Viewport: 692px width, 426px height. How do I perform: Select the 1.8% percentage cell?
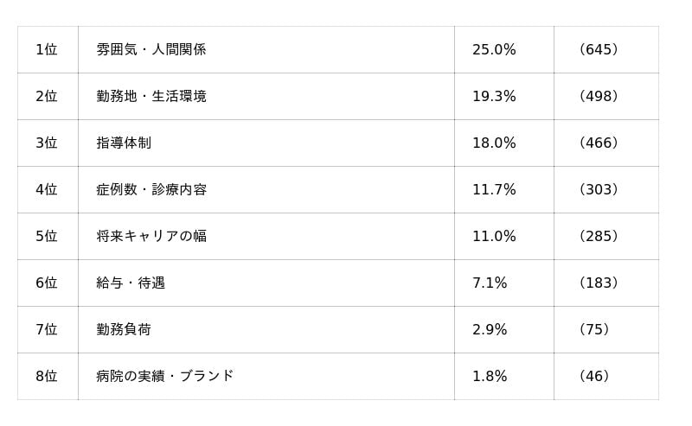pos(490,377)
